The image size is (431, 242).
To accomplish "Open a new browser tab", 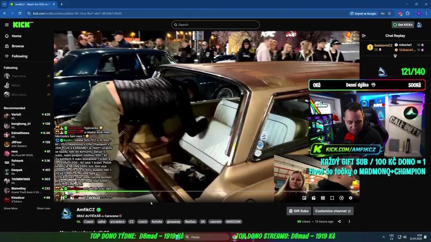I will (x=62, y=4).
